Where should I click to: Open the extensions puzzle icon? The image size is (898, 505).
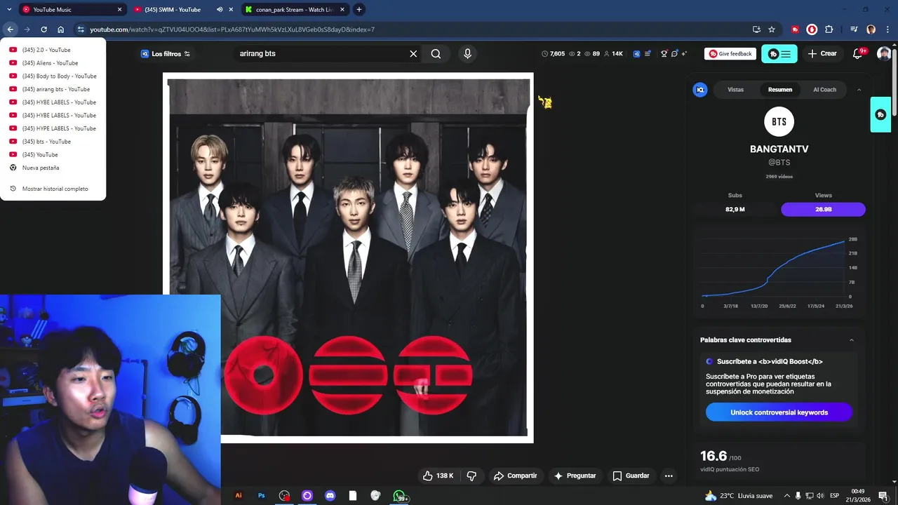coord(829,29)
